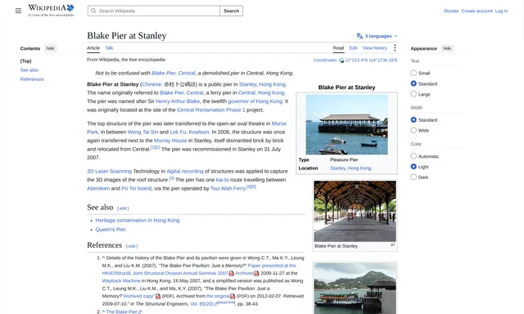Select Standard width option
The image size is (524, 314).
(x=413, y=119)
